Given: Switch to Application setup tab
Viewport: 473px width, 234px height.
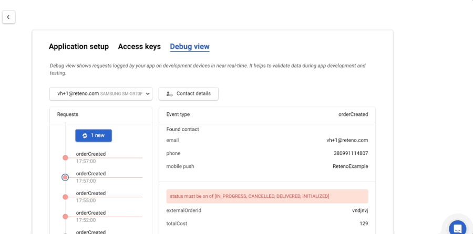Looking at the screenshot, I should coord(79,47).
